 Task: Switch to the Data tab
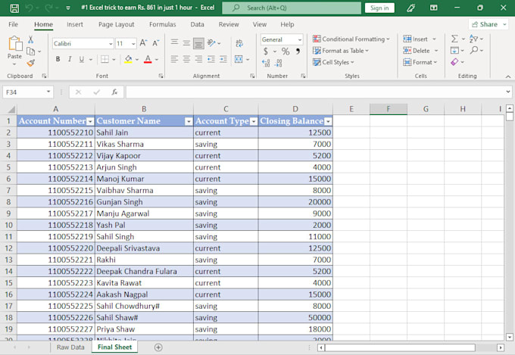click(197, 24)
